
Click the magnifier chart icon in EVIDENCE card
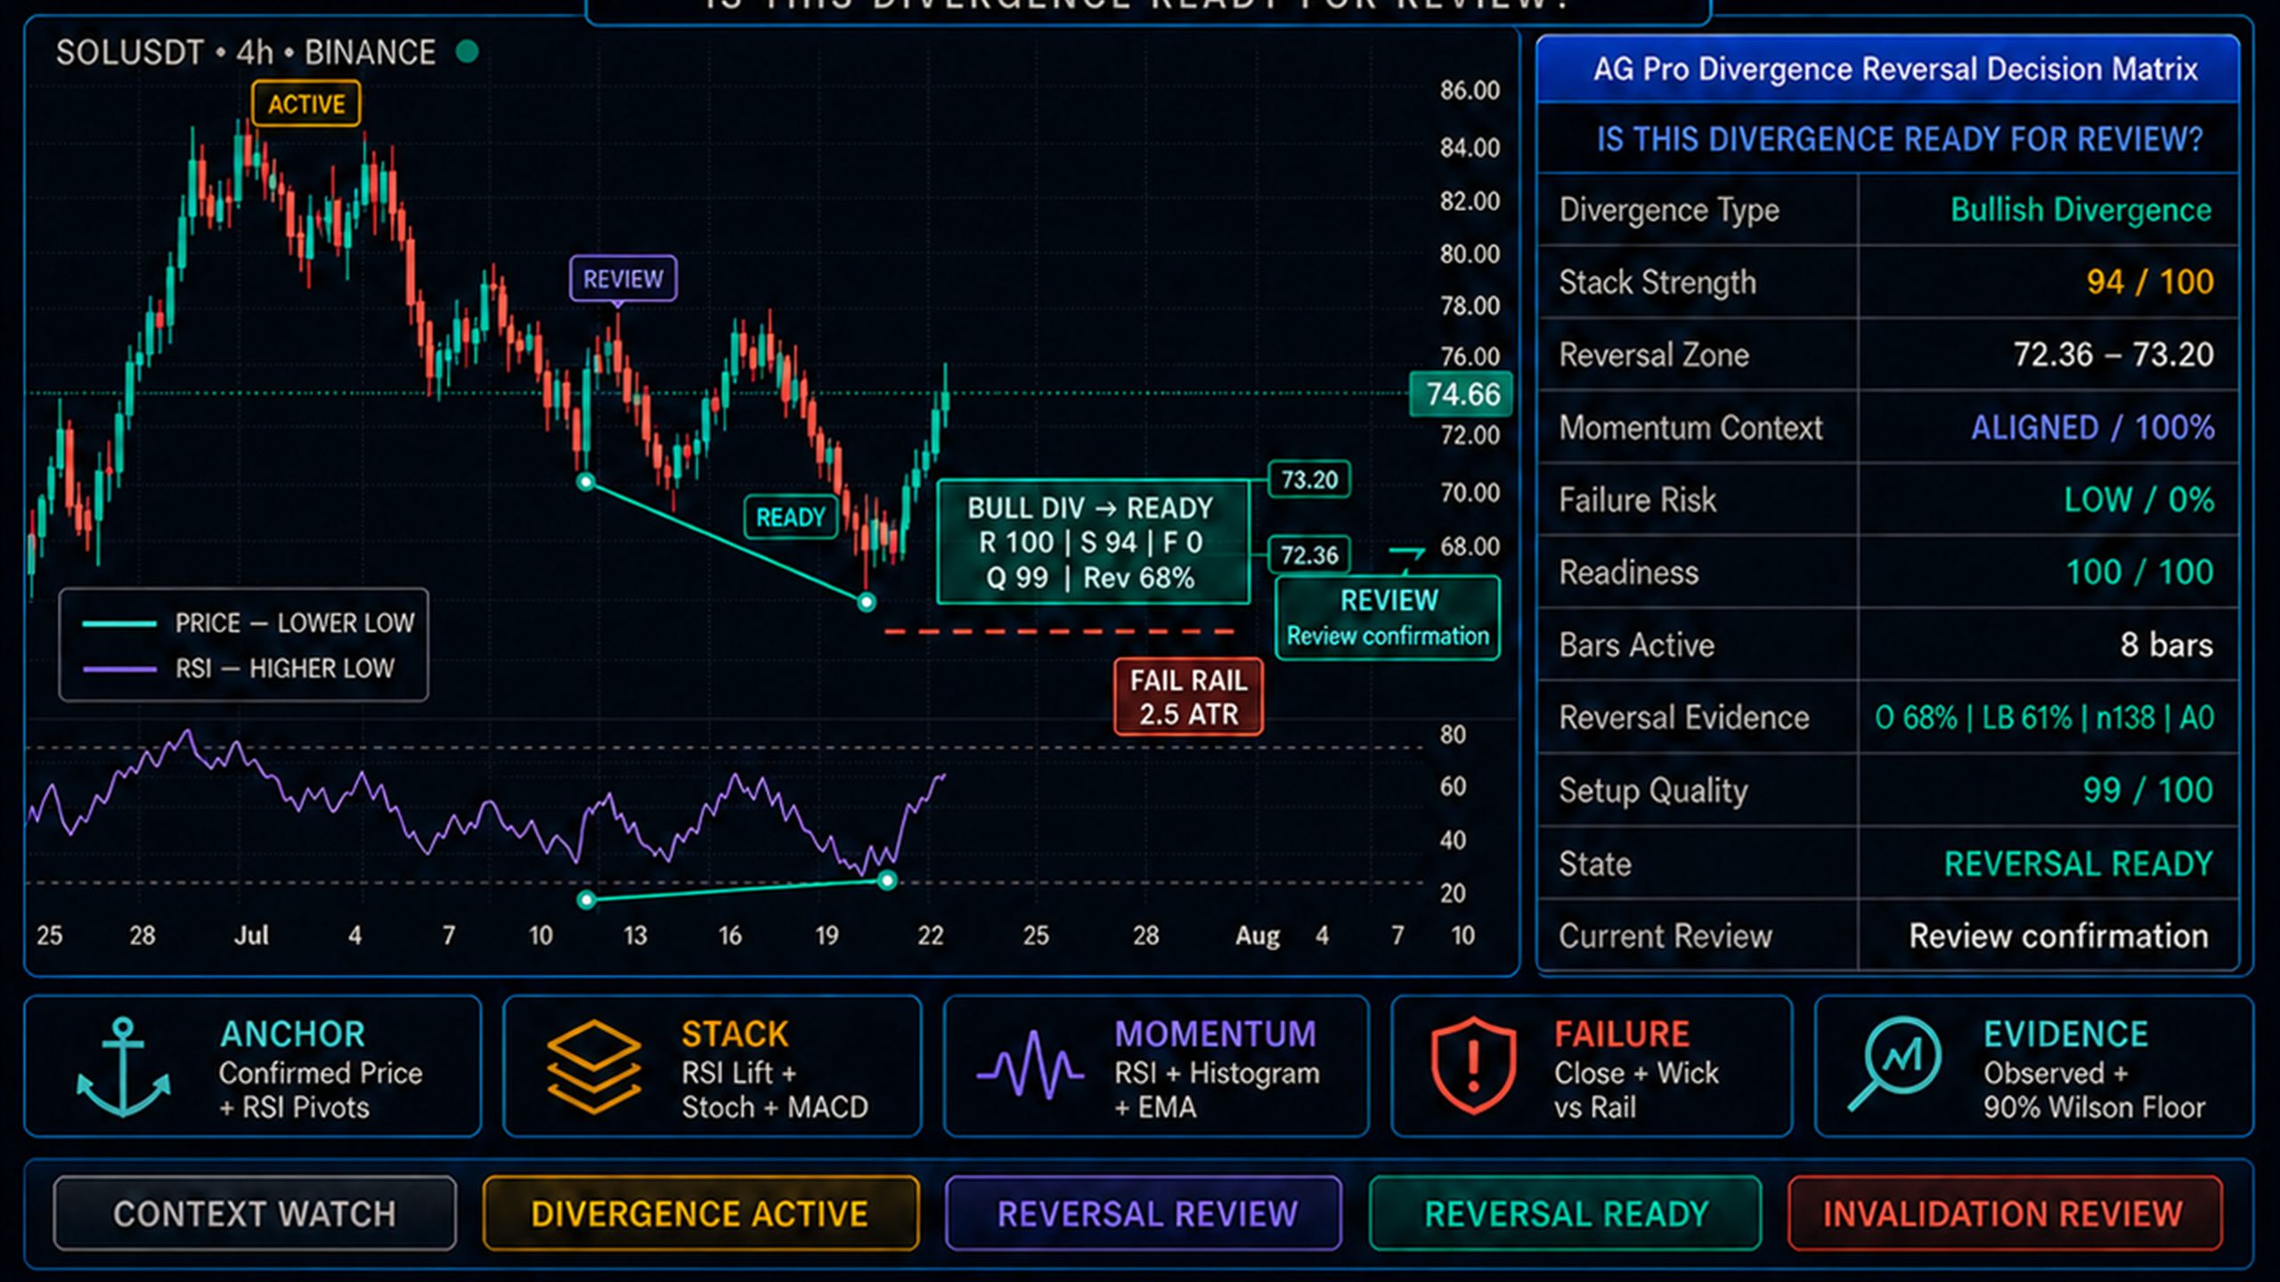pyautogui.click(x=1893, y=1064)
